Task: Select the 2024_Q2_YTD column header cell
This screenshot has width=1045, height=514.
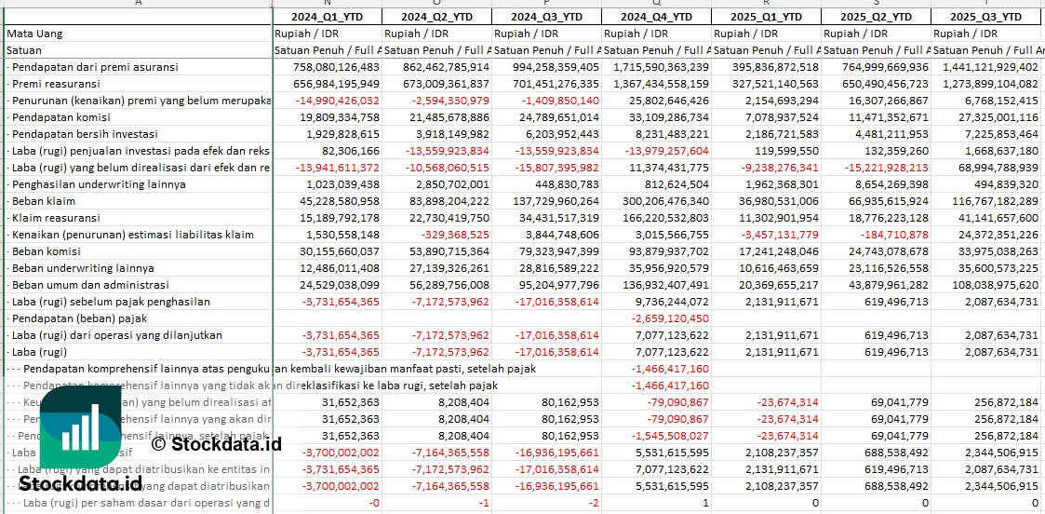Action: [x=437, y=17]
